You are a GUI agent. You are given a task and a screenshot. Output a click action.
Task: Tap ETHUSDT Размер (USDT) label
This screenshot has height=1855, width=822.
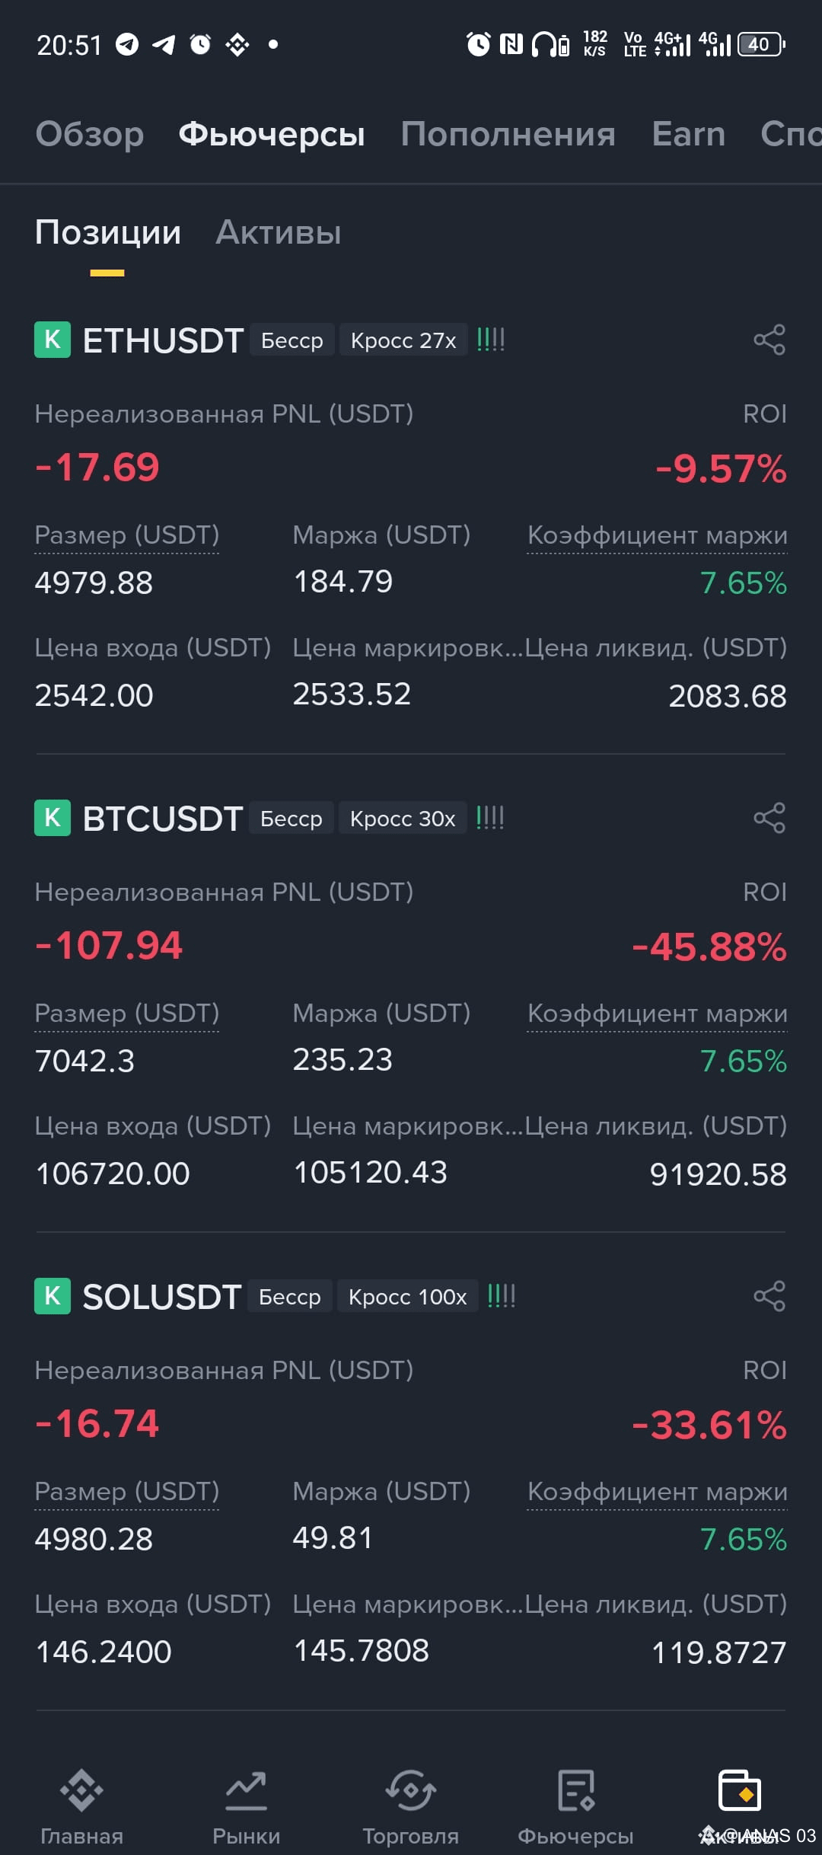click(x=127, y=535)
